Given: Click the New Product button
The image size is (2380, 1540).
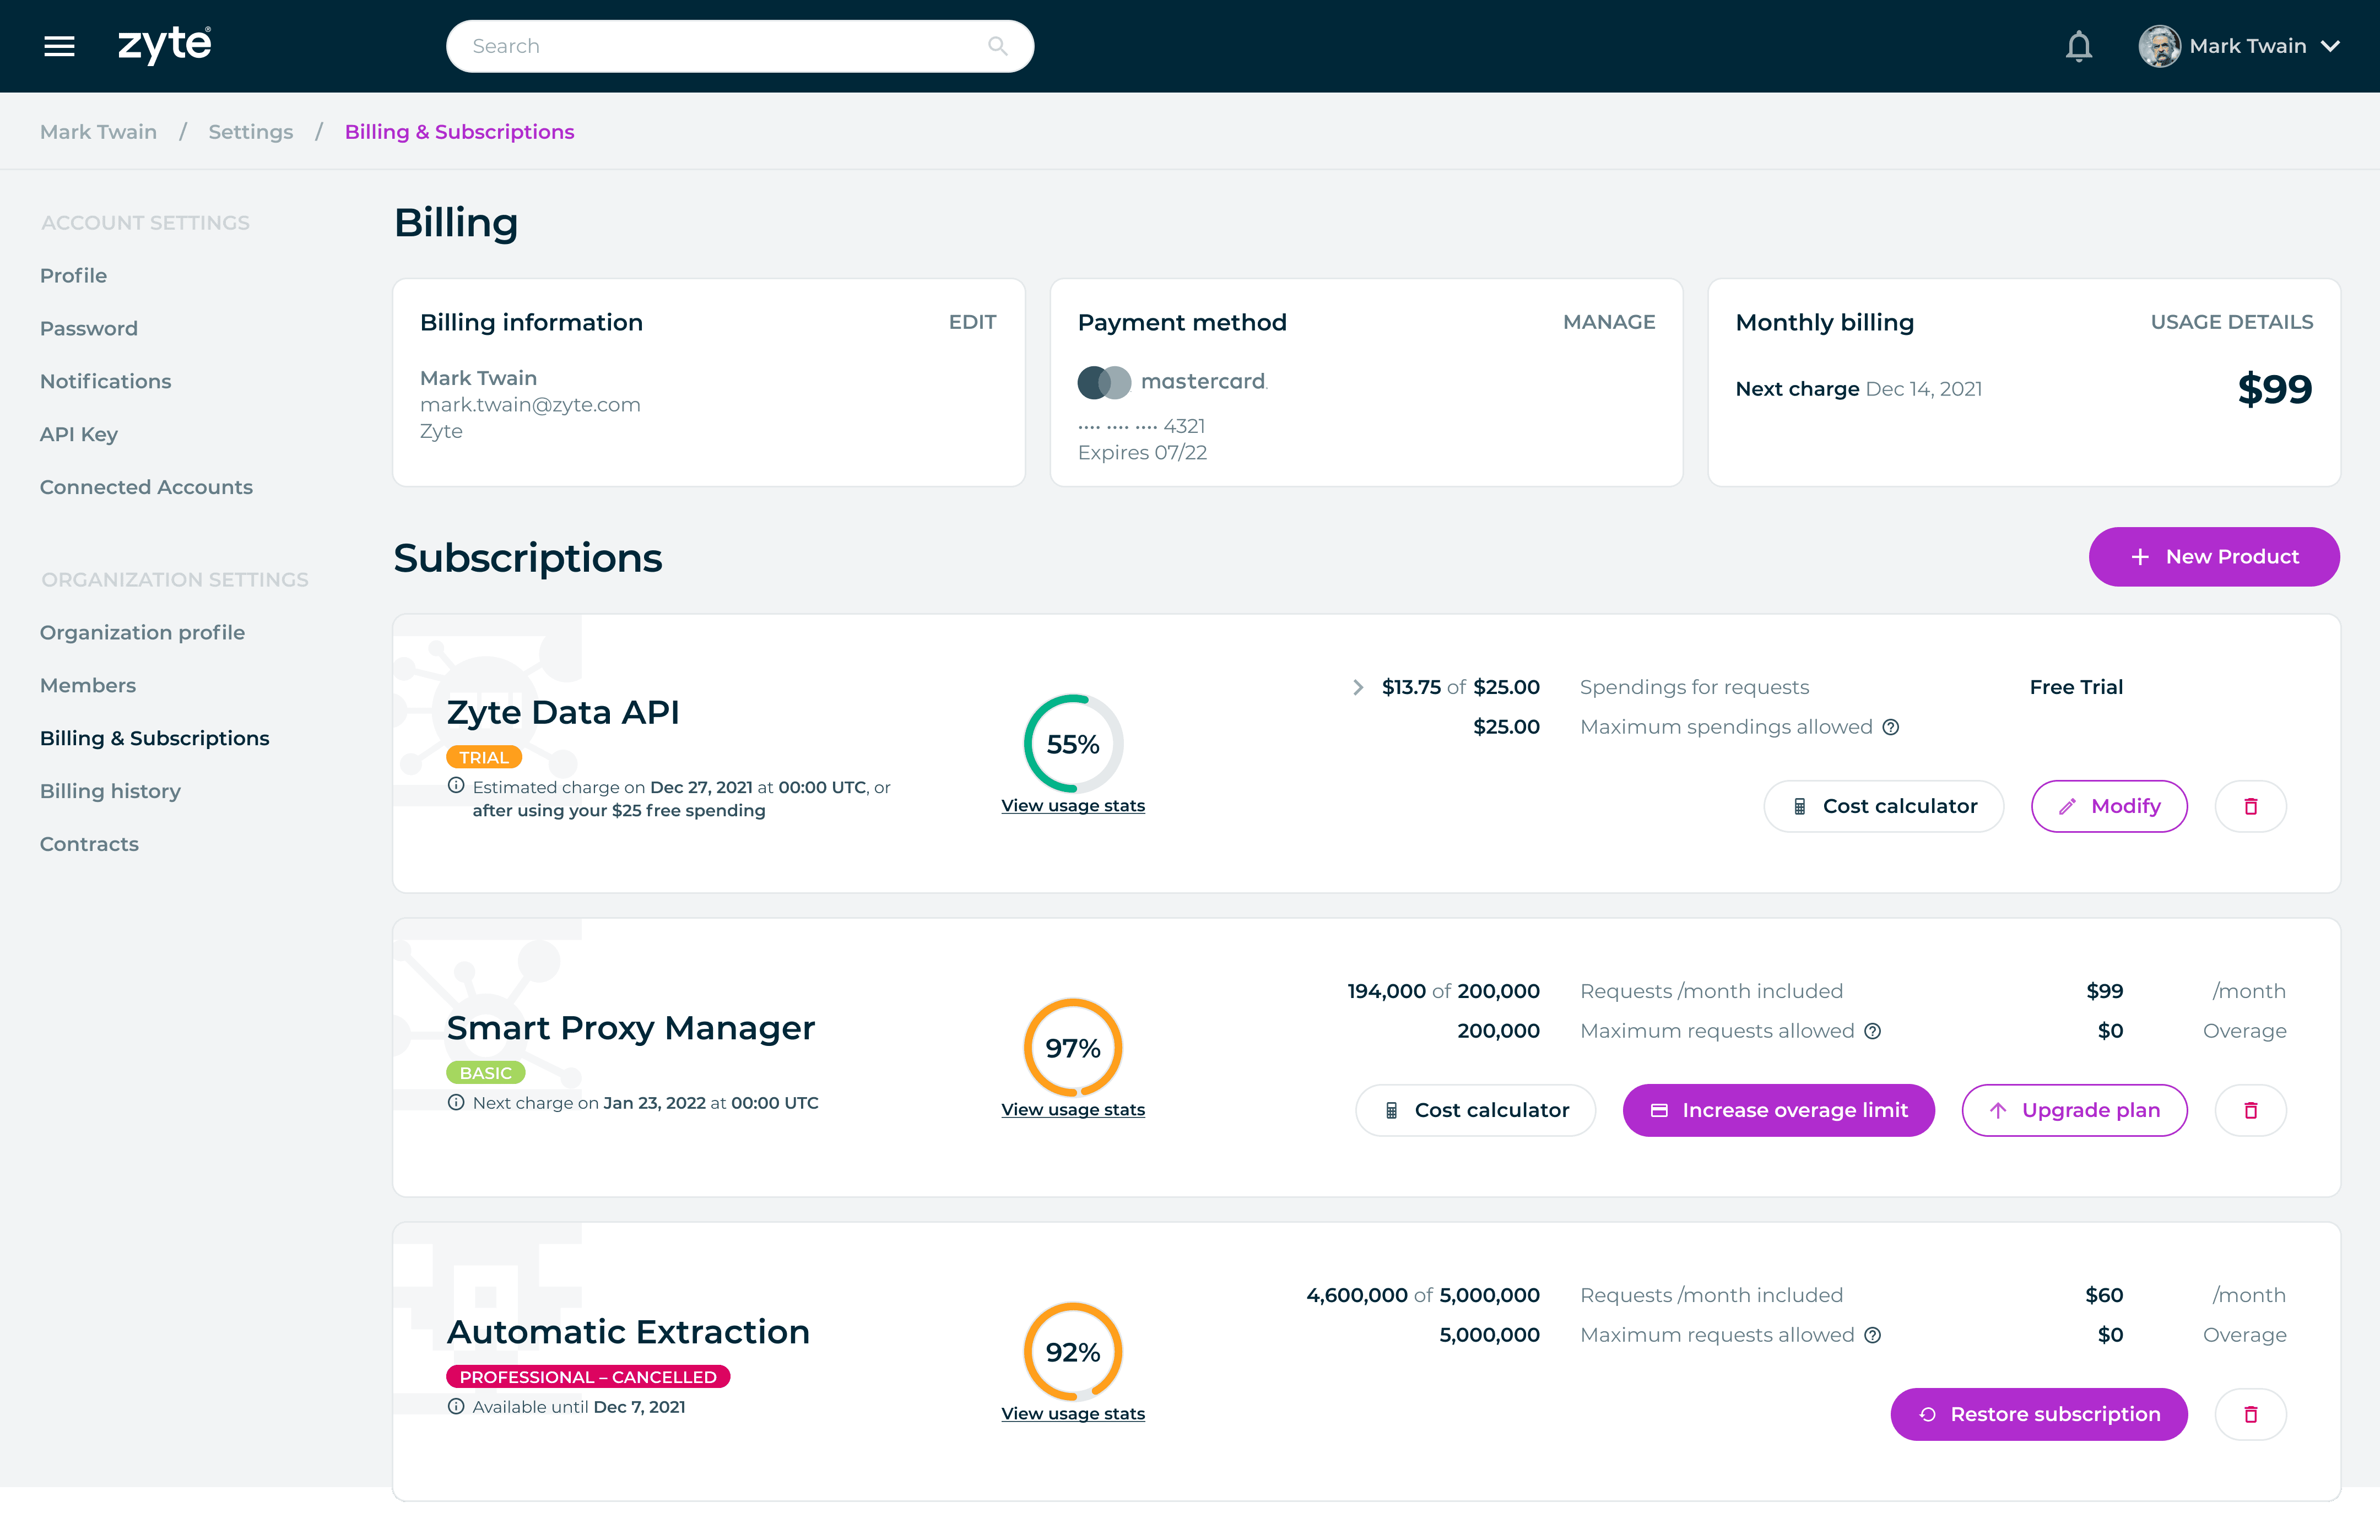Looking at the screenshot, I should 2213,557.
